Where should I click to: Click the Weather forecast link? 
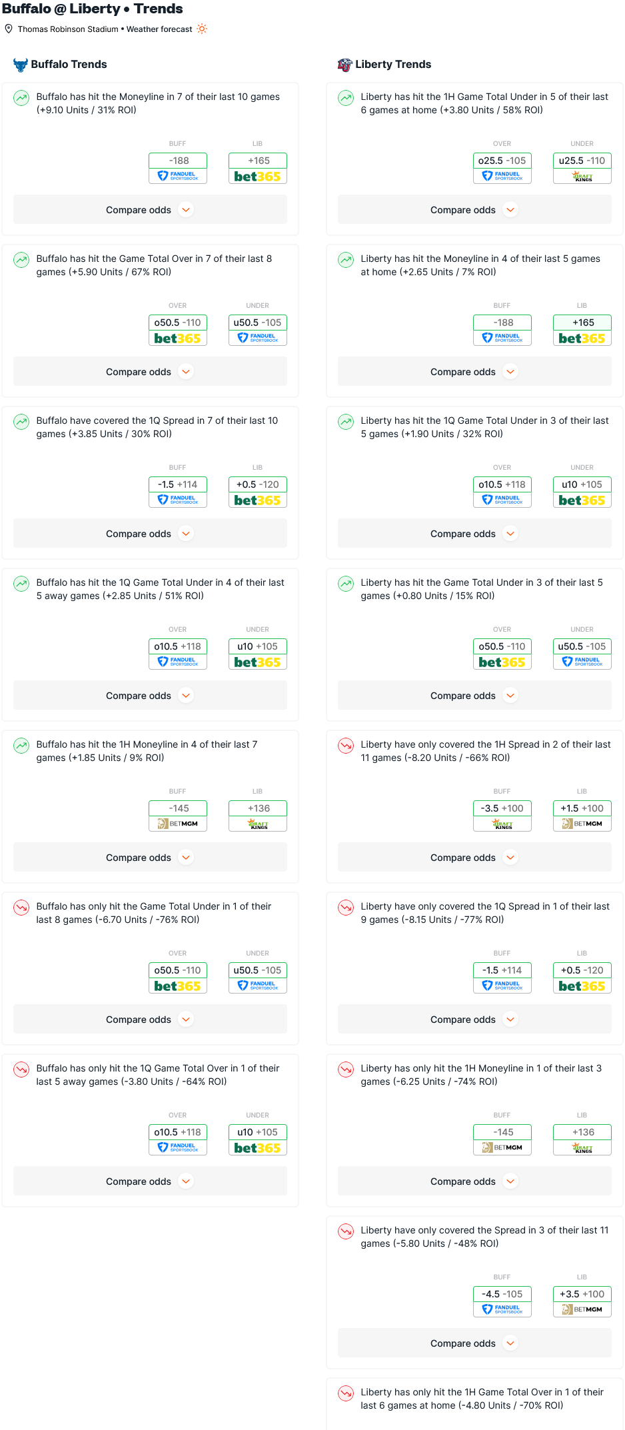click(159, 29)
